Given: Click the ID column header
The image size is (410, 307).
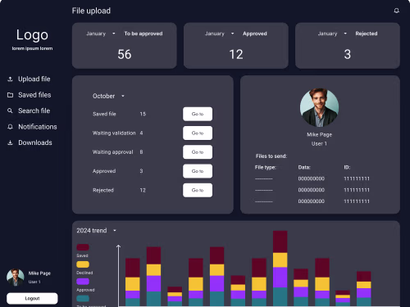Looking at the screenshot, I should pyautogui.click(x=347, y=167).
